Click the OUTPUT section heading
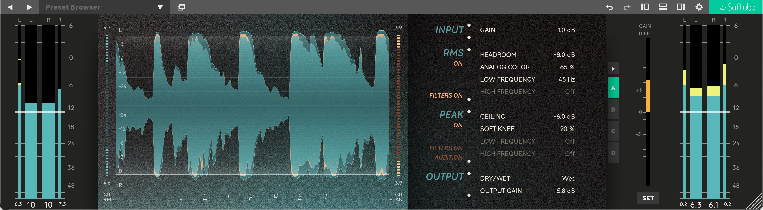 [x=444, y=177]
